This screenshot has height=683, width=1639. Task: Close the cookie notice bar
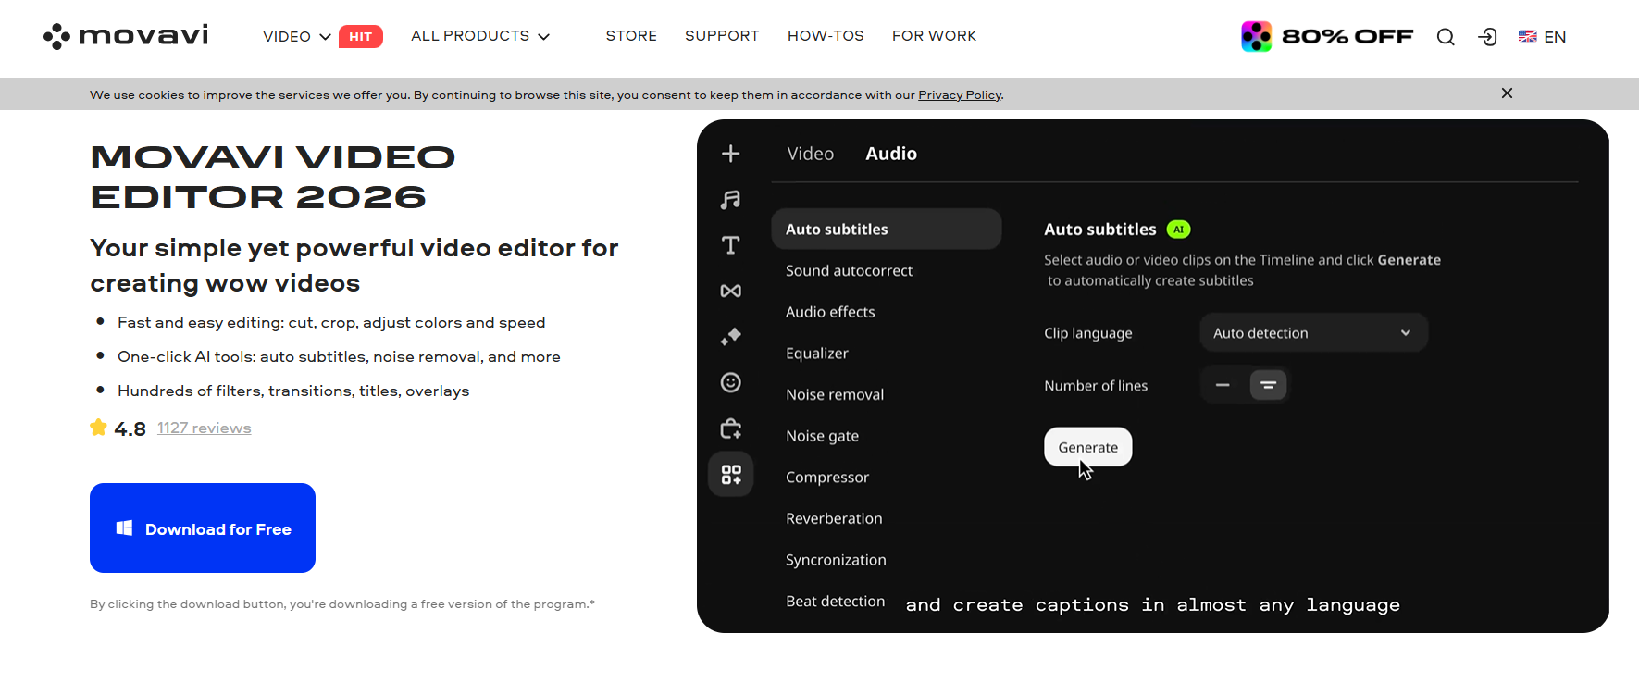1507,93
